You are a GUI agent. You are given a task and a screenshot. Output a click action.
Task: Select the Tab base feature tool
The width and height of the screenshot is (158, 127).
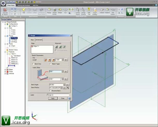(x=24, y=11)
